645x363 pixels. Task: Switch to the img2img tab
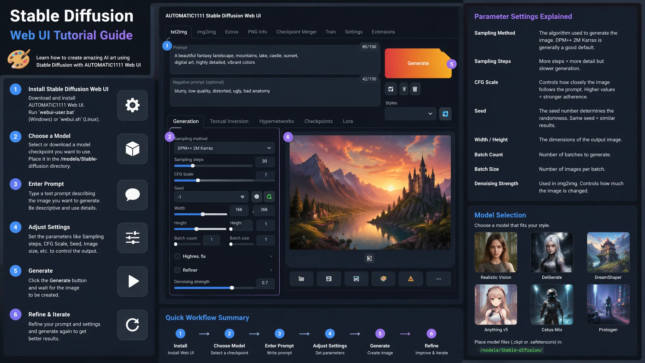(207, 32)
